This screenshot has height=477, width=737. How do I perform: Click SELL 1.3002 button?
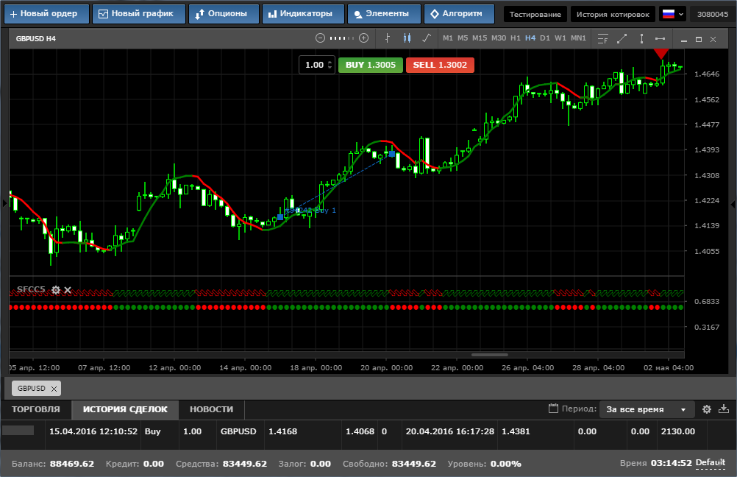coord(440,65)
